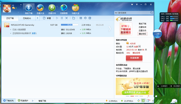The width and height of the screenshot is (181, 104).
Task: Click the user avatar picture
Action: tap(7, 8)
